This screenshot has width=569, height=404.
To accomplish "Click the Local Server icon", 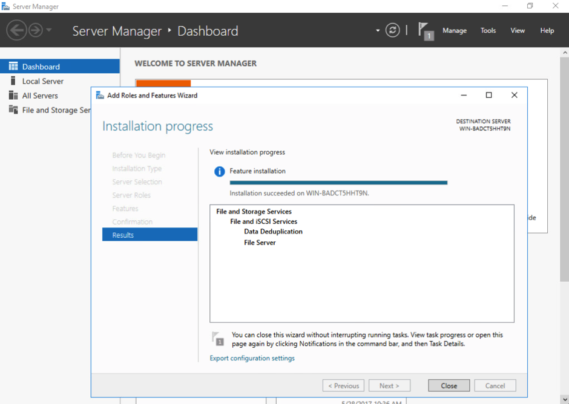I will coord(13,80).
